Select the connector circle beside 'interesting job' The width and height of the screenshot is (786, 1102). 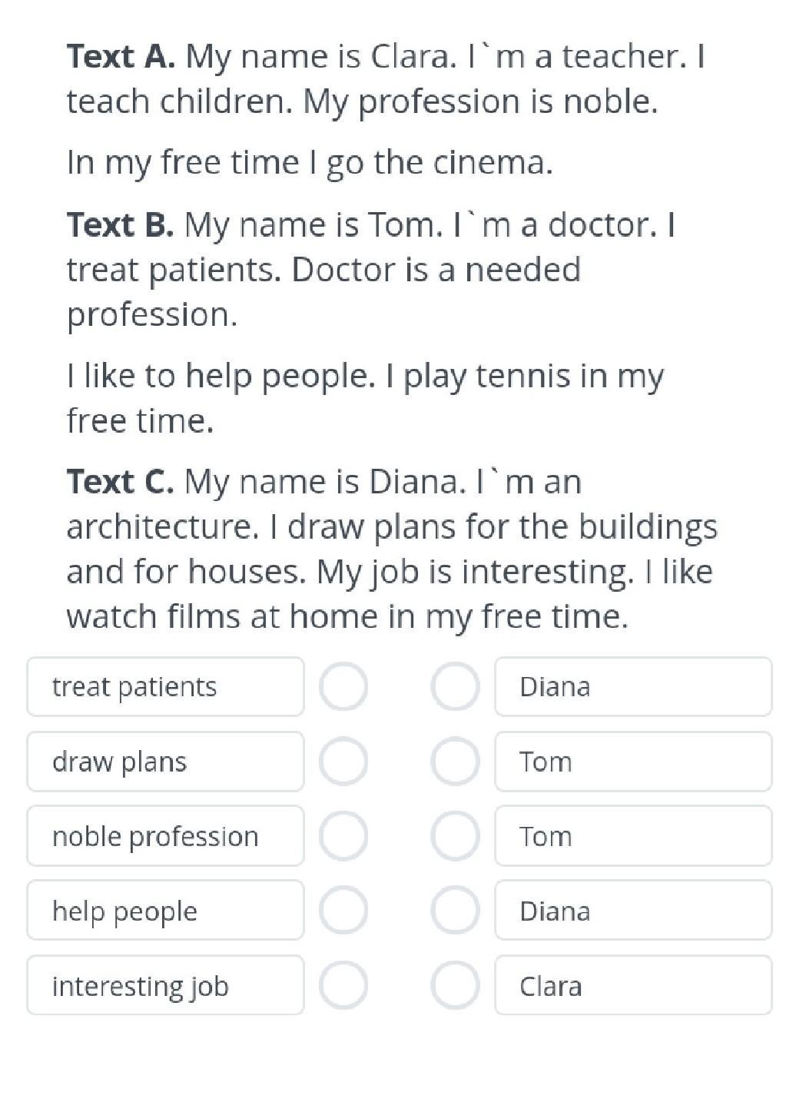(x=343, y=985)
